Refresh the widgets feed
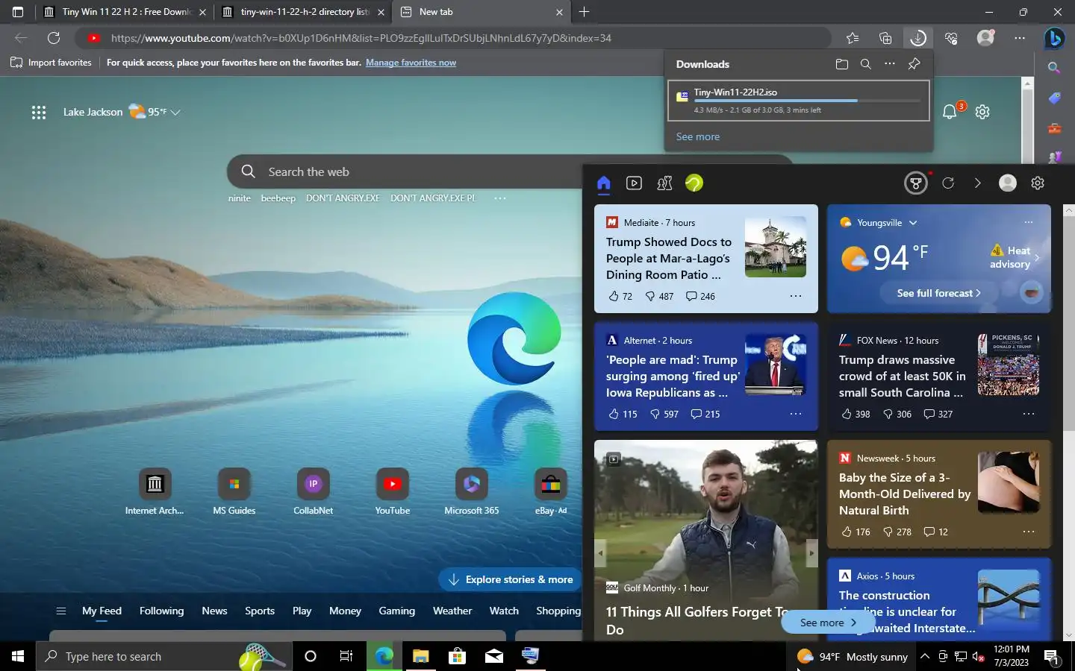The width and height of the screenshot is (1075, 671). pyautogui.click(x=948, y=183)
